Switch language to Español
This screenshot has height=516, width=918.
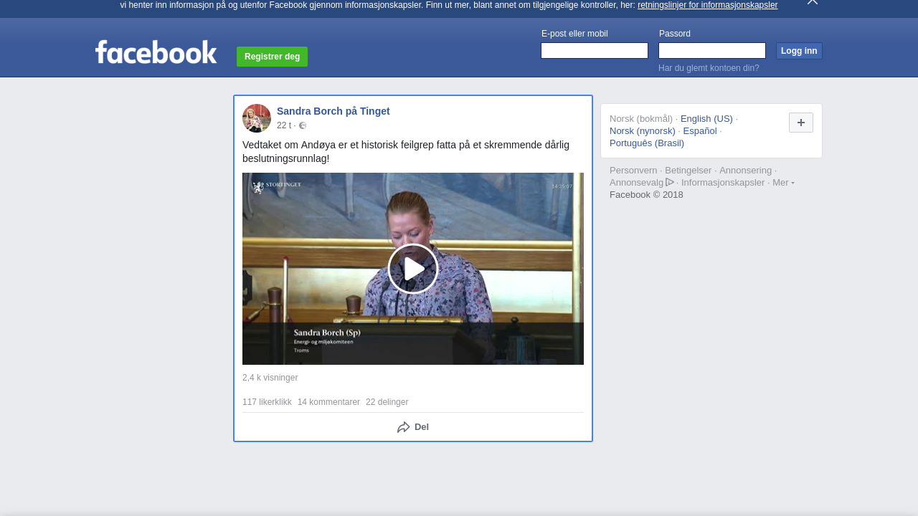[700, 131]
